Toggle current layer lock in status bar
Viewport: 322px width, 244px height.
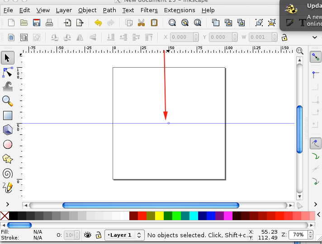click(x=99, y=235)
